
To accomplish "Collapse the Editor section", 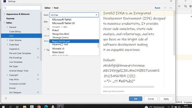I will [x=4, y=23].
